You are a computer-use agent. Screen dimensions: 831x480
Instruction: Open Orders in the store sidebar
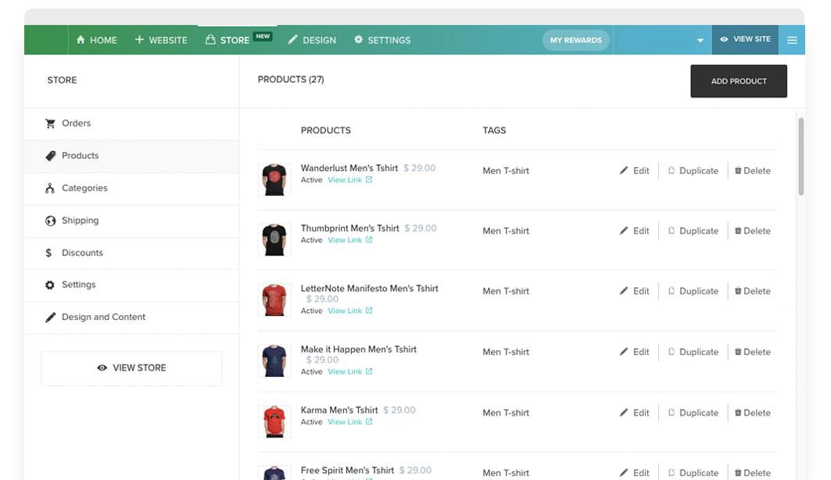[x=131, y=123]
